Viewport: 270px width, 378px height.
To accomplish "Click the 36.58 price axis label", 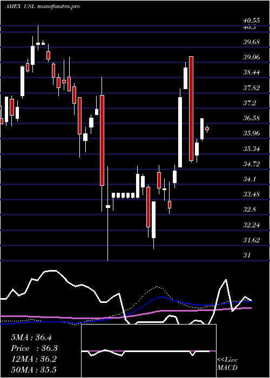I will click(252, 118).
